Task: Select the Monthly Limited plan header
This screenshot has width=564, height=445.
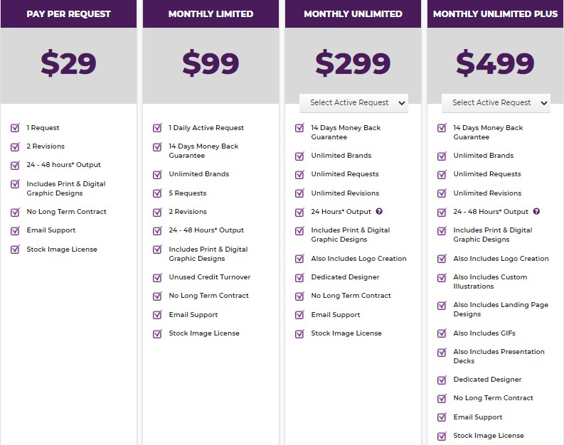Action: click(211, 14)
